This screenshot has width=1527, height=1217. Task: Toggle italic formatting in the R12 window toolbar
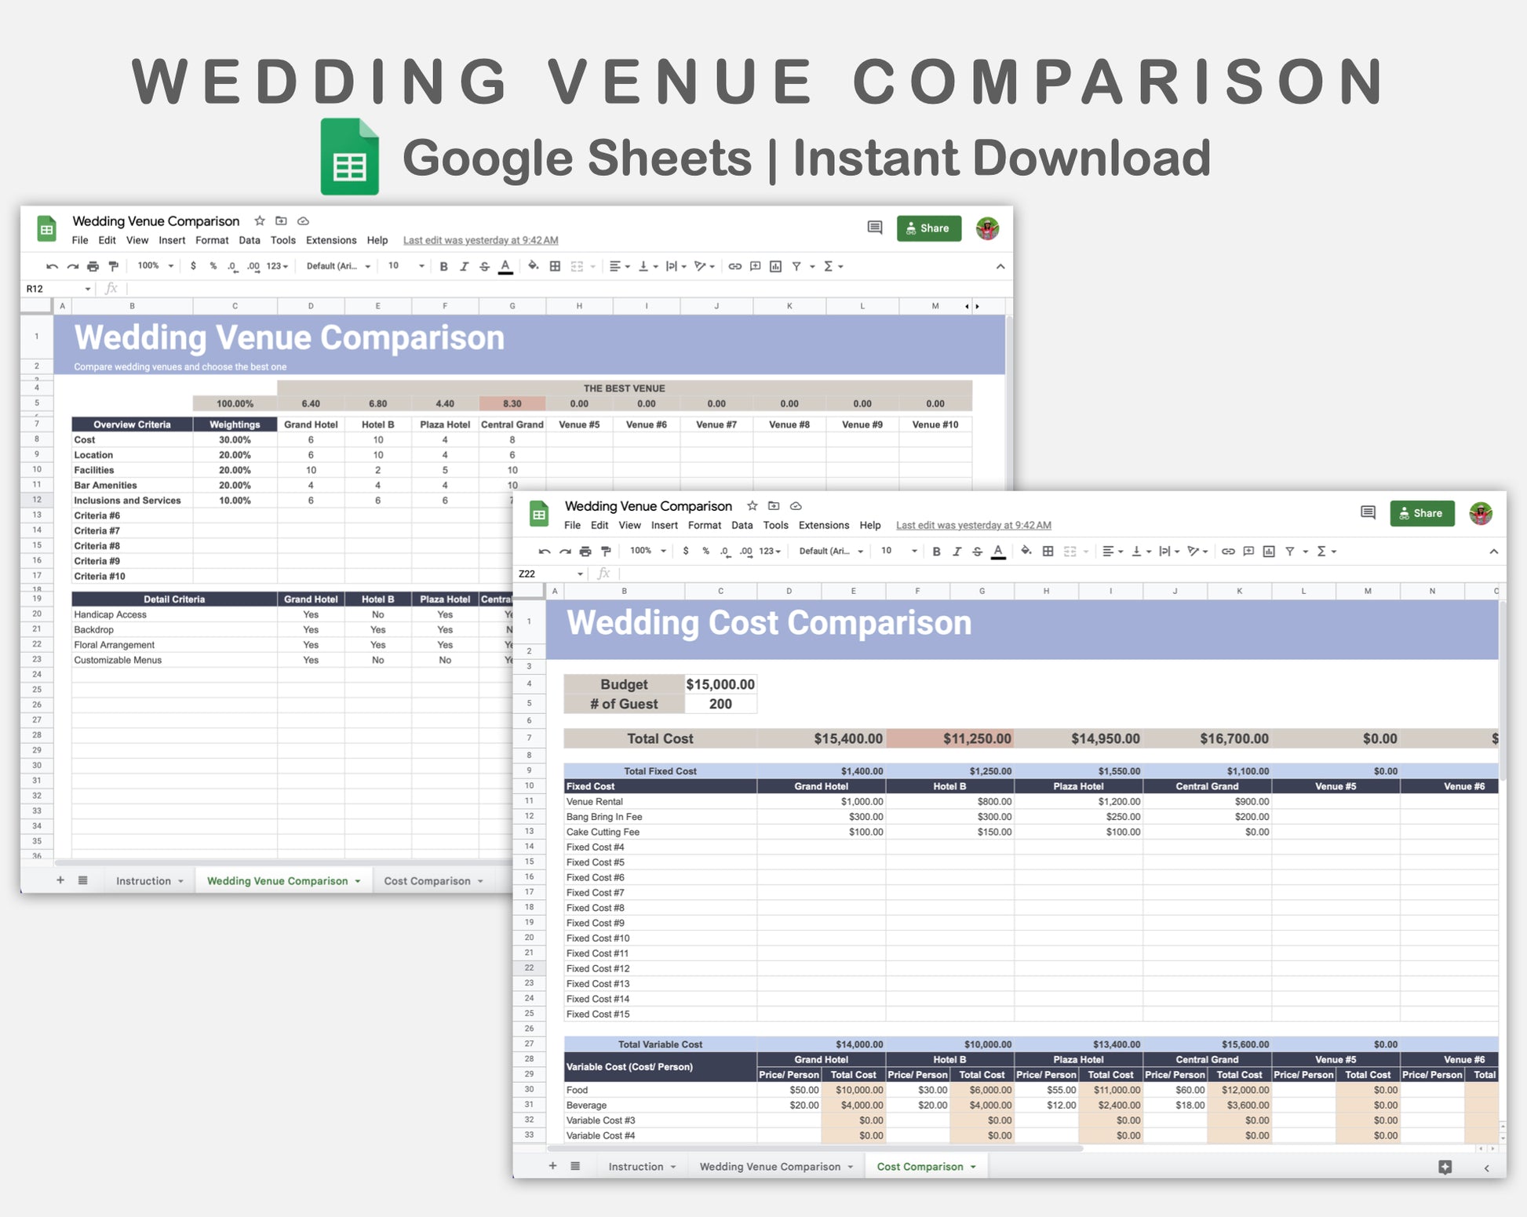point(464,267)
